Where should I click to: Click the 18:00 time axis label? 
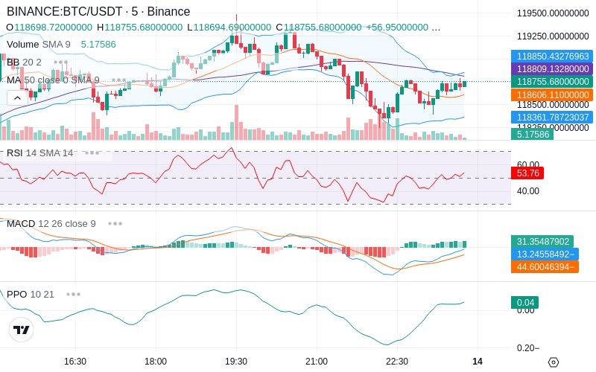coord(156,362)
